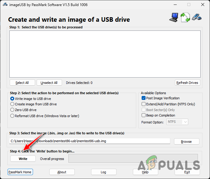Open the Log window

[104, 172]
